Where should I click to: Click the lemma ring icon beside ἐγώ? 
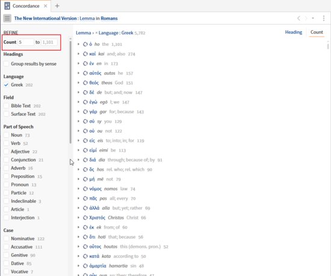85,102
